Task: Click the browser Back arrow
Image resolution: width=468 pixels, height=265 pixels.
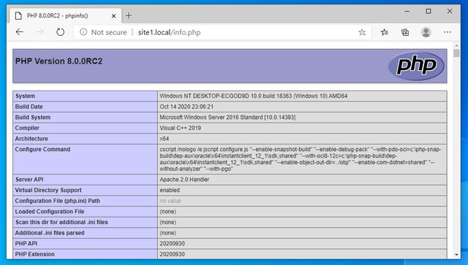Action: pyautogui.click(x=20, y=32)
